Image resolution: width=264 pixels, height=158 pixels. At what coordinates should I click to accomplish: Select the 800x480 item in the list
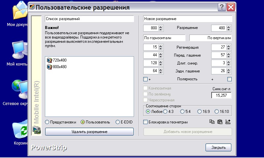(59, 67)
